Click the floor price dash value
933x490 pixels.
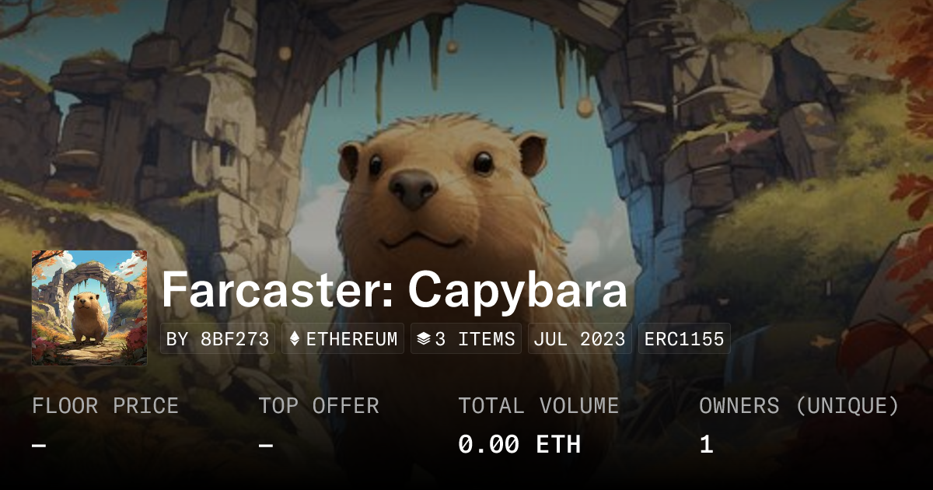[x=39, y=446]
